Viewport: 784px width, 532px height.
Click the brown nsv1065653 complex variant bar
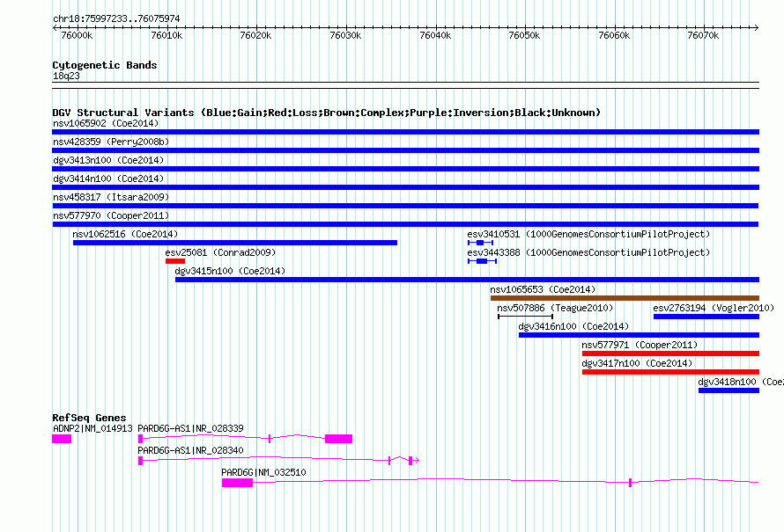click(x=625, y=298)
